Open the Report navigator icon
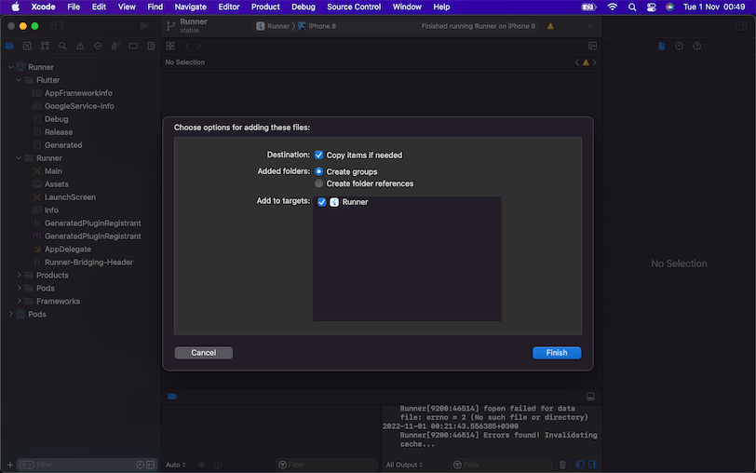Image resolution: width=756 pixels, height=473 pixels. [151, 46]
